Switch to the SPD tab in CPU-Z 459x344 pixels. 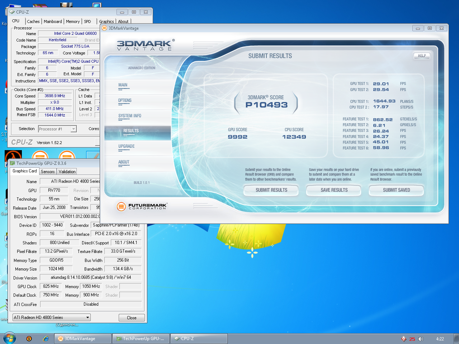pos(87,21)
